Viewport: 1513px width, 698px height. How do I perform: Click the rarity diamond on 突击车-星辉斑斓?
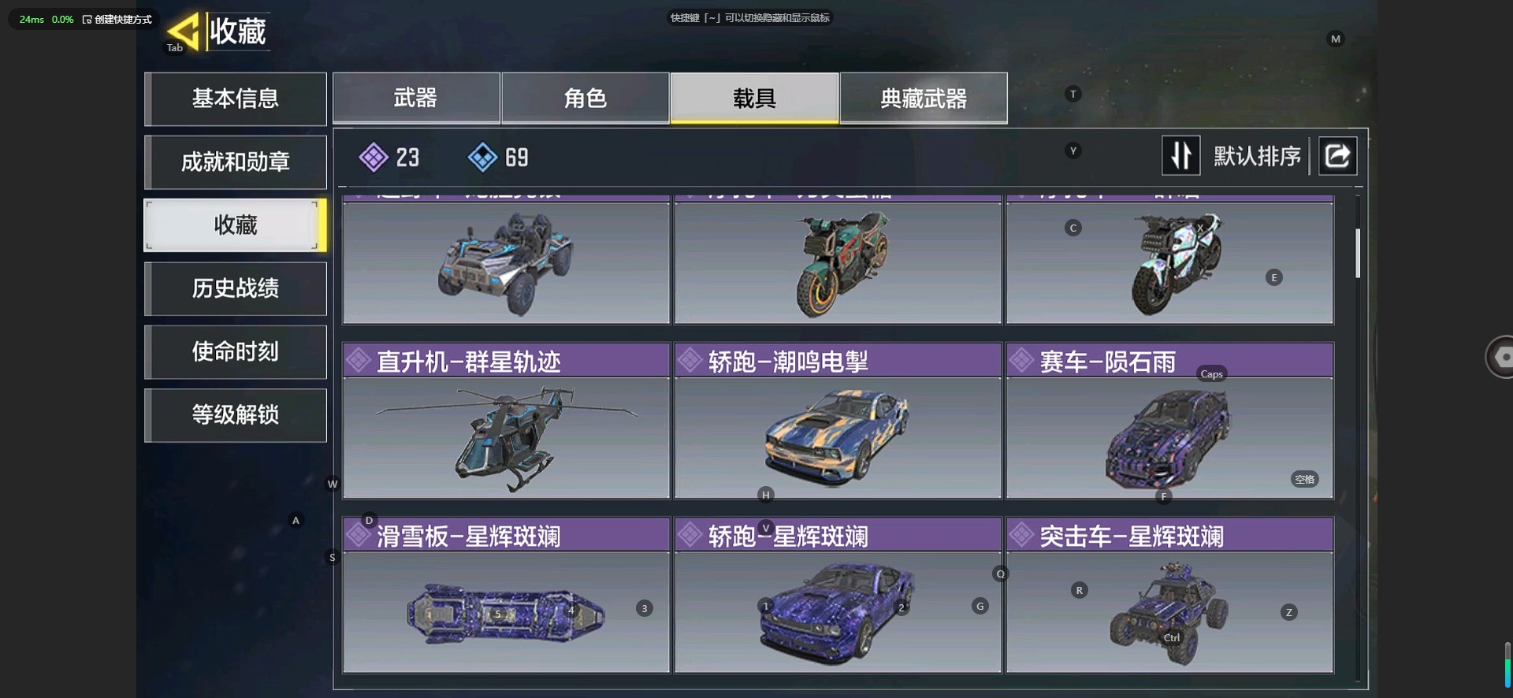click(1021, 536)
